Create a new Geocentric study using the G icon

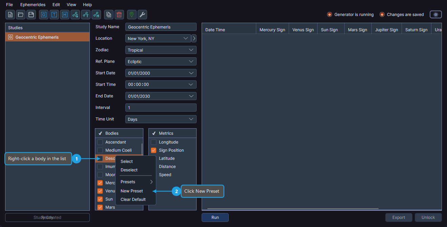[43, 15]
